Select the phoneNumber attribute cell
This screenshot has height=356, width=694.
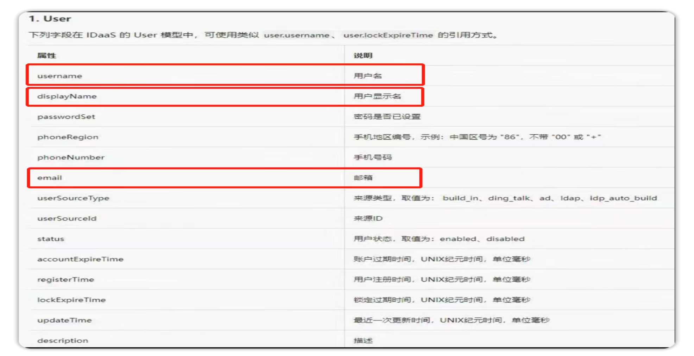(x=71, y=158)
